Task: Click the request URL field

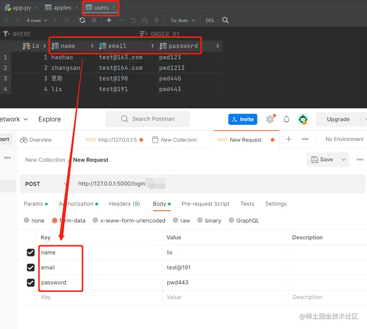Action: click(x=219, y=184)
